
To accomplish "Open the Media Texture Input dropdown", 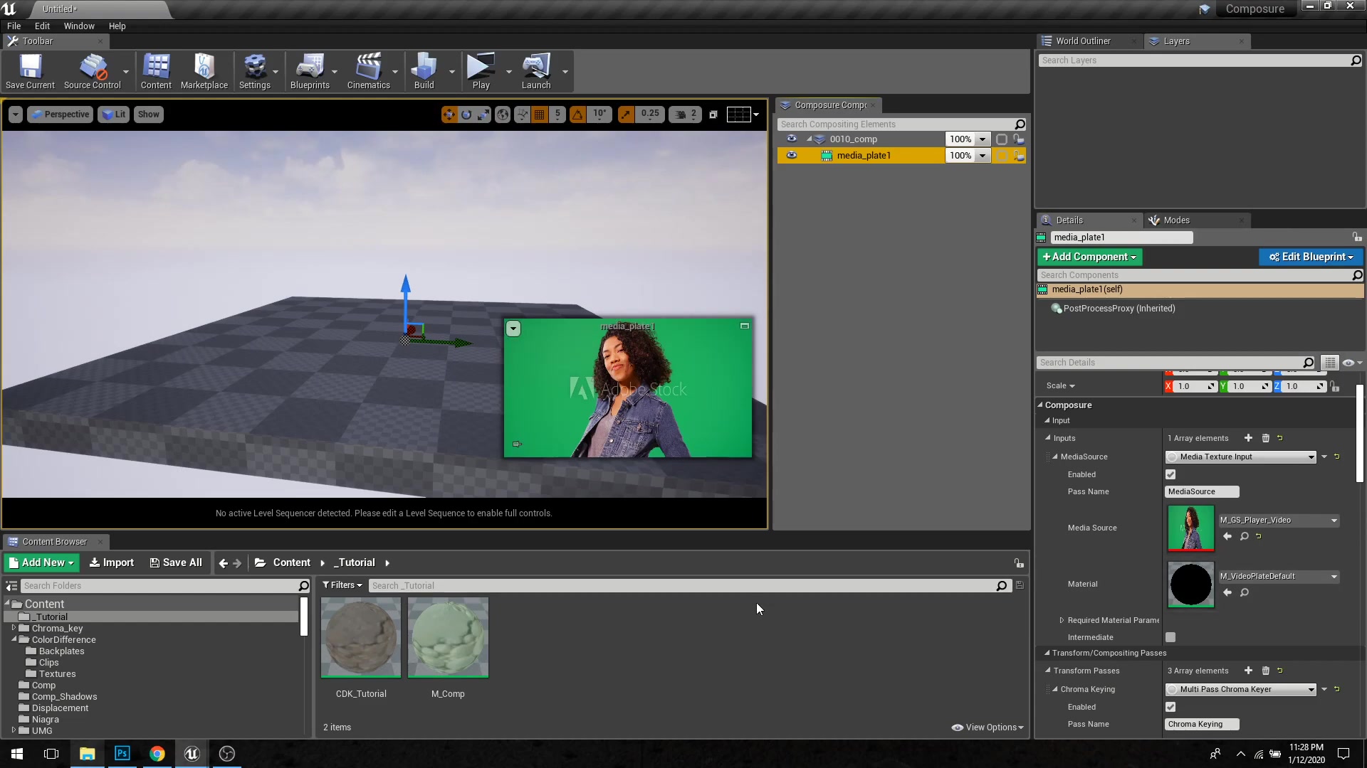I will [1242, 457].
